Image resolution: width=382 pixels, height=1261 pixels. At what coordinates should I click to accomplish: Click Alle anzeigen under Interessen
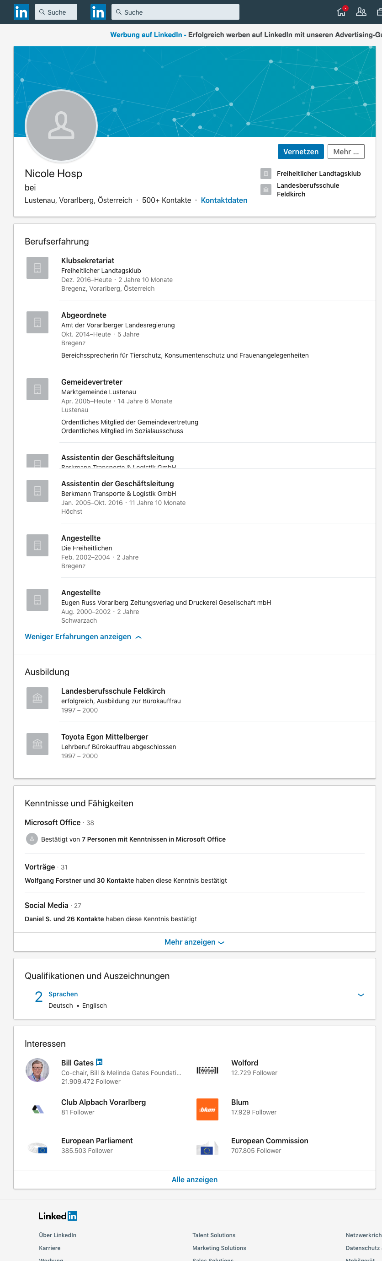pos(194,1180)
